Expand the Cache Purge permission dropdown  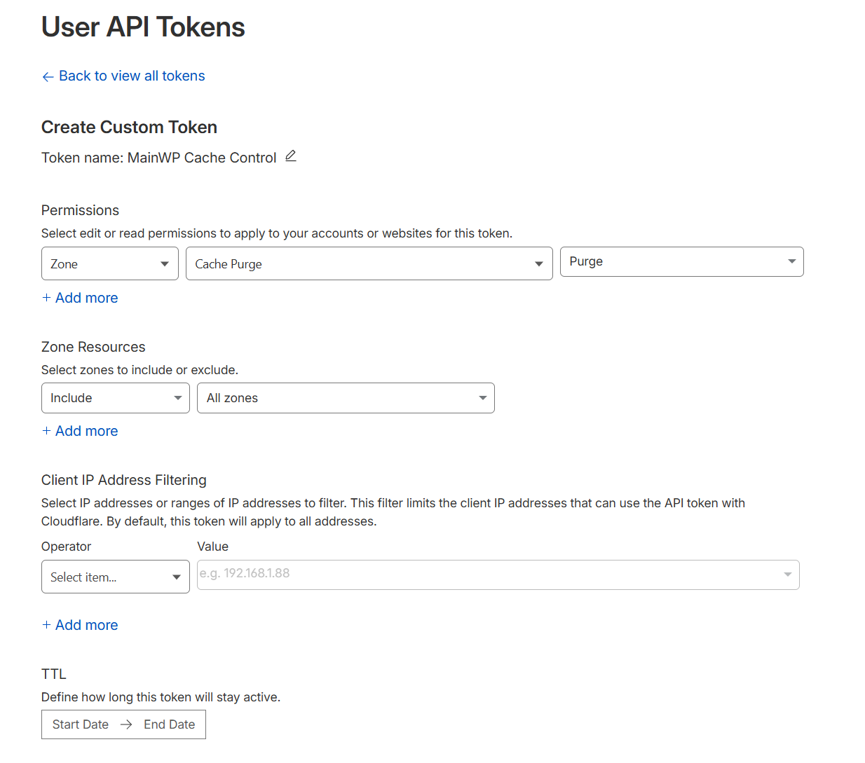(369, 264)
